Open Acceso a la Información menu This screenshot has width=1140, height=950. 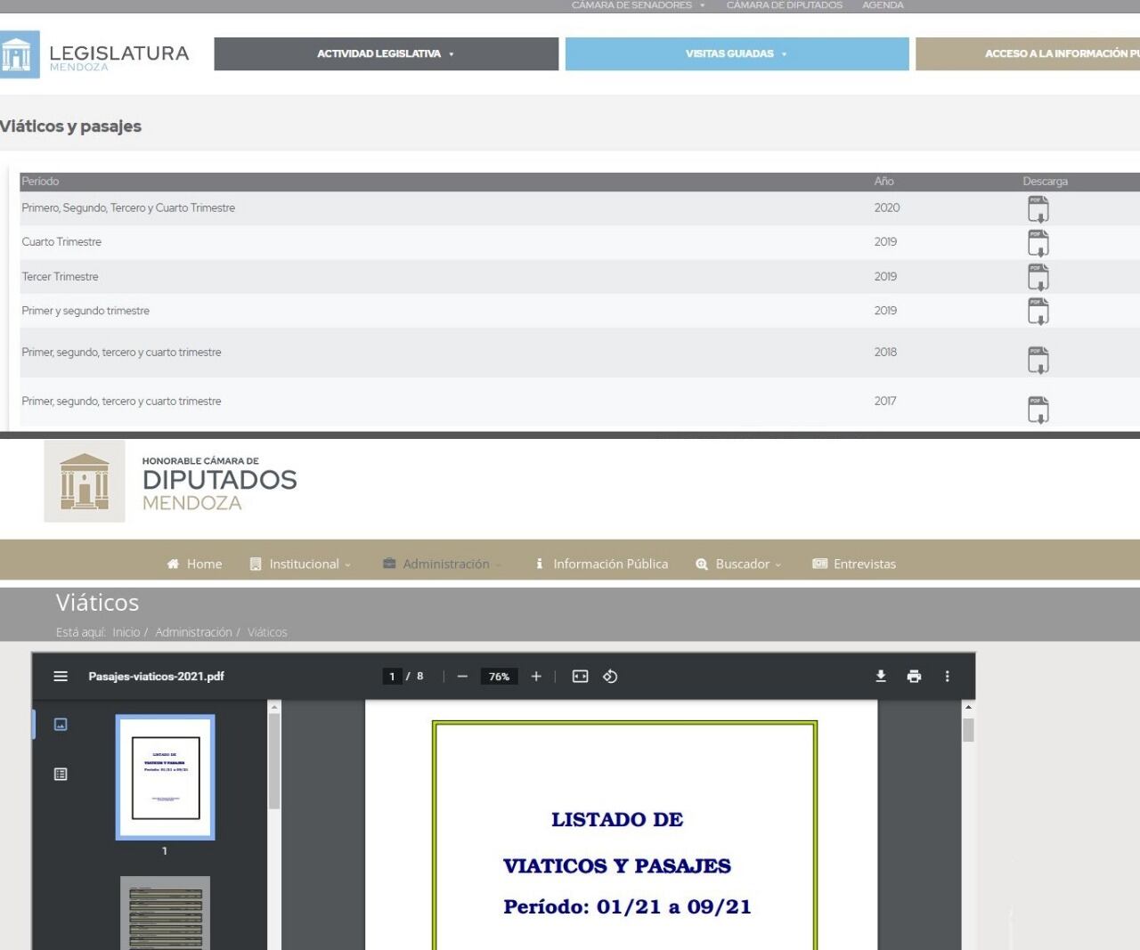(x=1028, y=53)
